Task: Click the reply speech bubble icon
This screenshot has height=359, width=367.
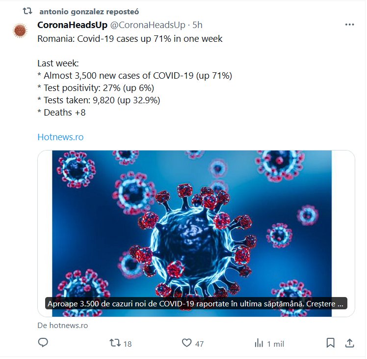Action: click(x=43, y=343)
